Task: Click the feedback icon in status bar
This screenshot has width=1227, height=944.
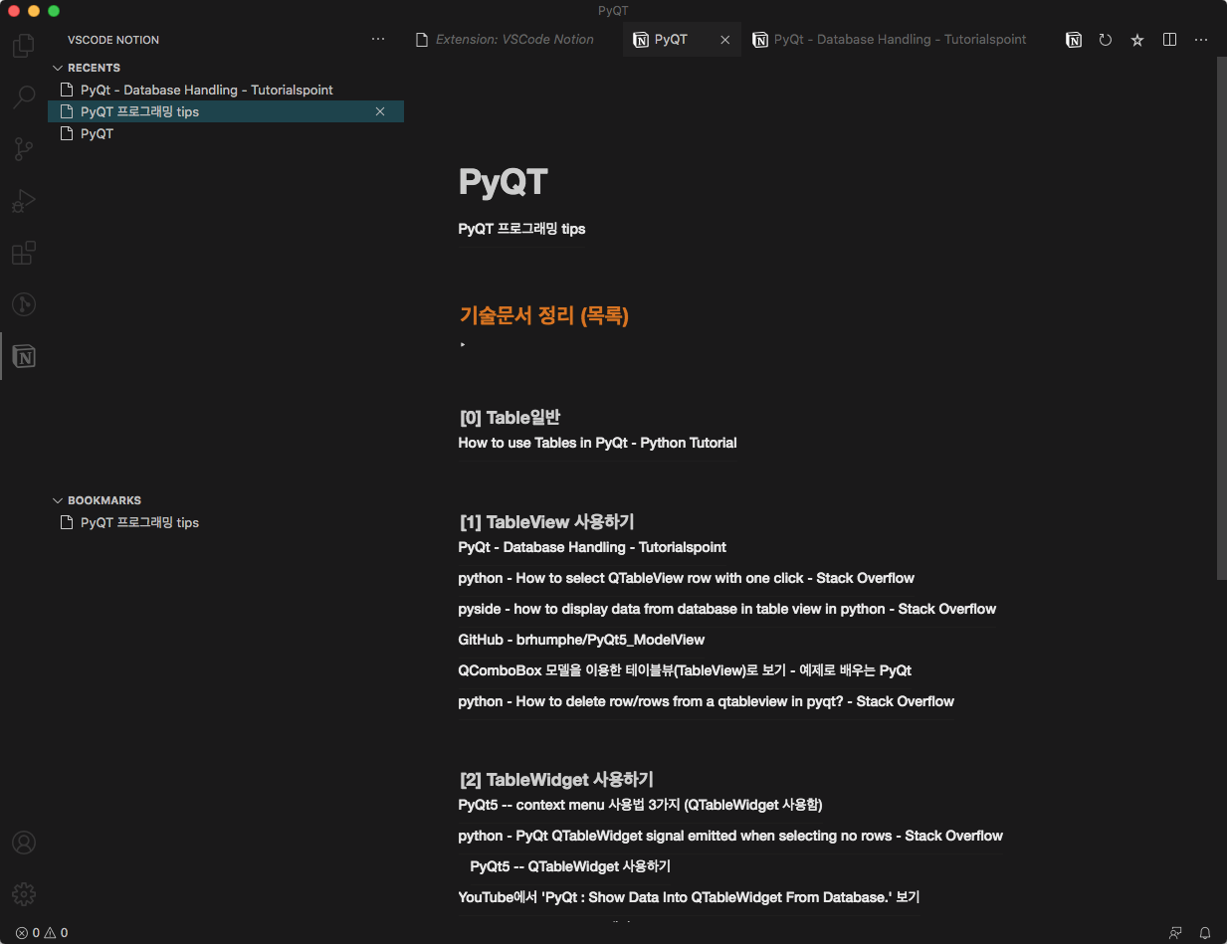Action: [1175, 933]
